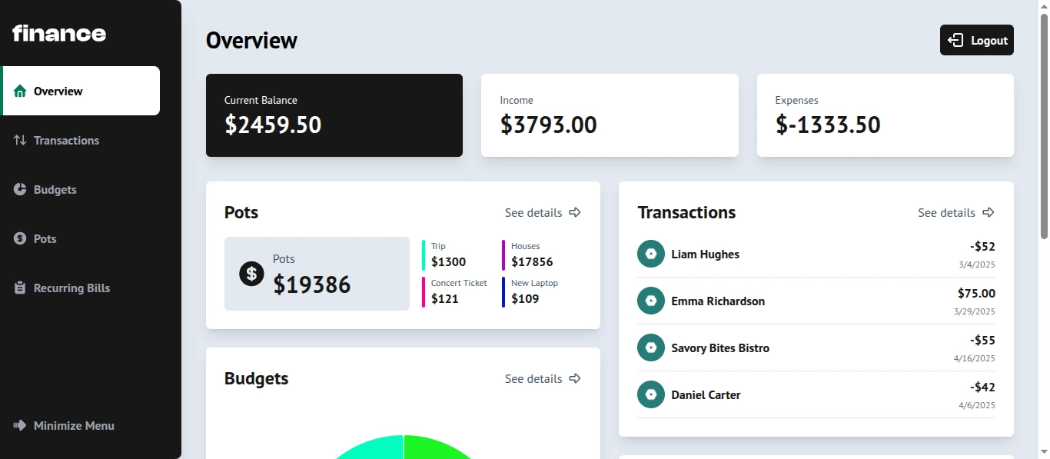1050x459 pixels.
Task: Go to Transactions in the sidebar
Action: [80, 140]
